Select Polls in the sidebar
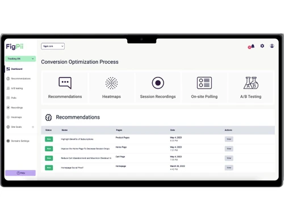 click(x=14, y=98)
